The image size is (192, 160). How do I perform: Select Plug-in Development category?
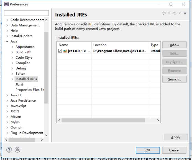(27, 133)
